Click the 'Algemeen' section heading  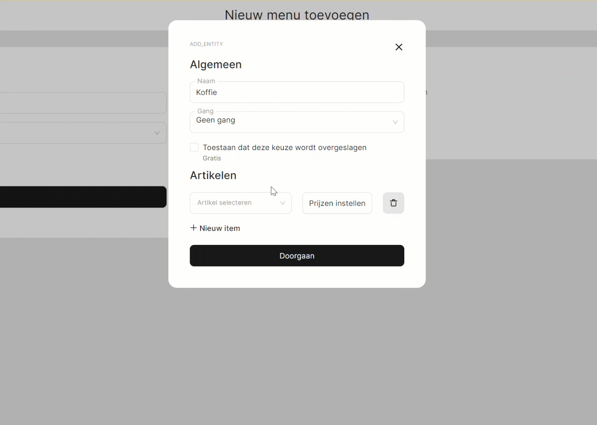click(216, 64)
